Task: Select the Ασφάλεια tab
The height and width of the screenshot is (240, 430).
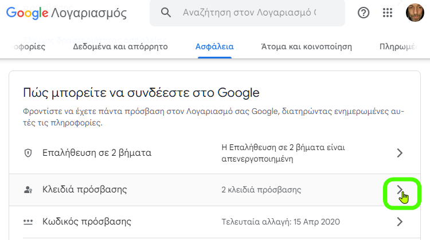Action: (x=214, y=46)
